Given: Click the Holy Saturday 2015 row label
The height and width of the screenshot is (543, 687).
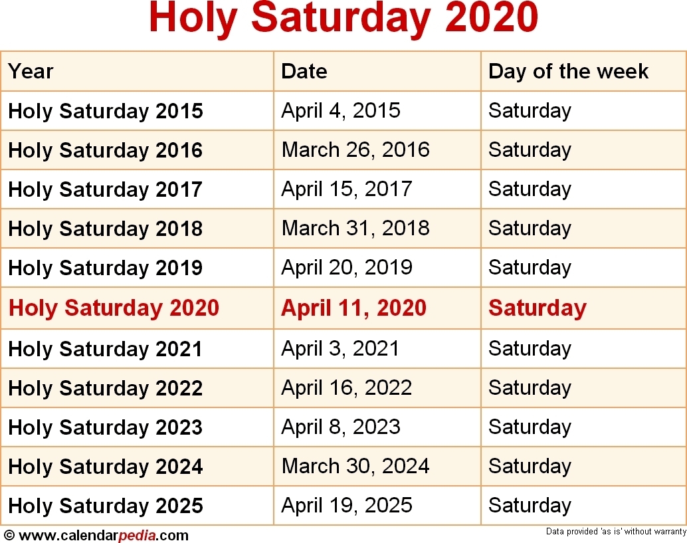Looking at the screenshot, I should tap(106, 110).
